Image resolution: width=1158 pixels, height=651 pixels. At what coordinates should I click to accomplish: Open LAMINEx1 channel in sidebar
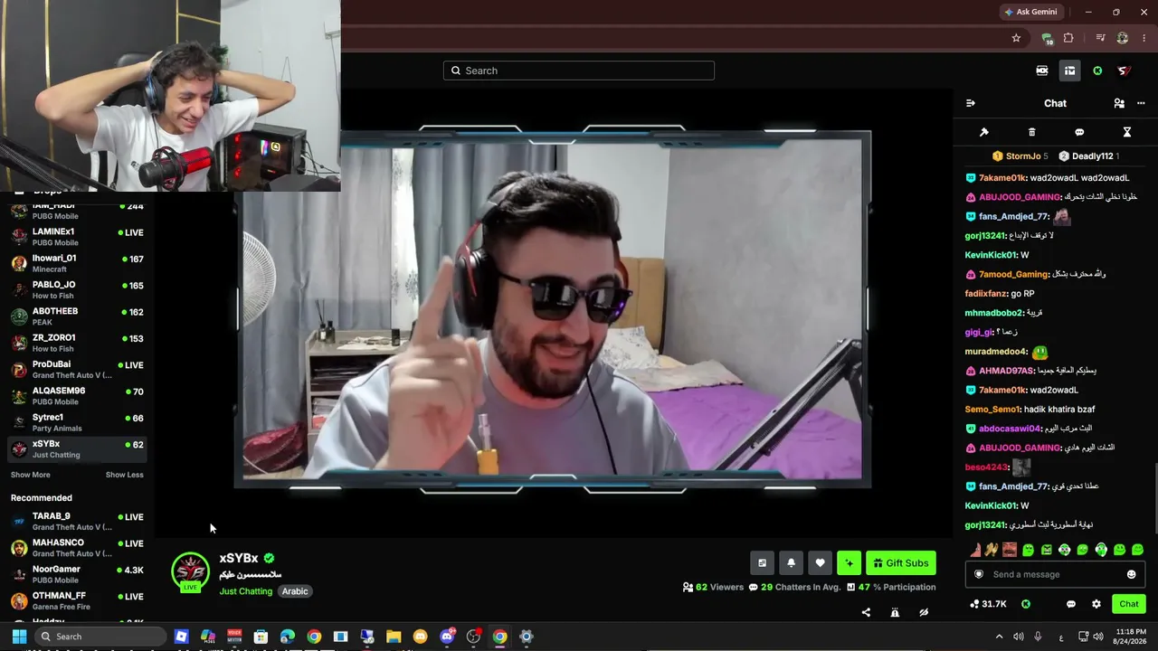(77, 236)
